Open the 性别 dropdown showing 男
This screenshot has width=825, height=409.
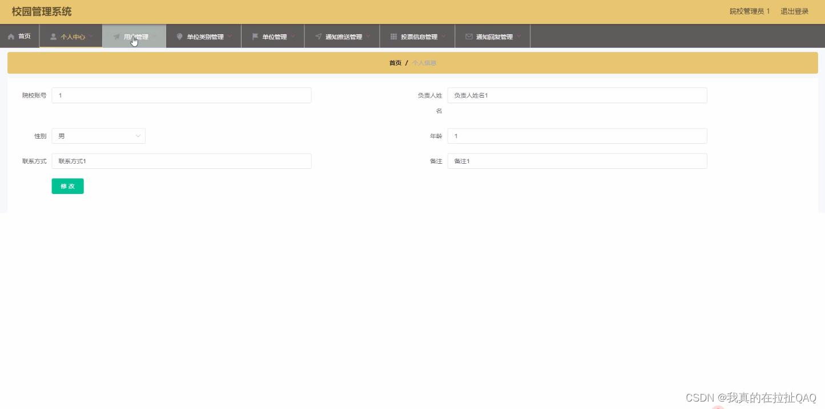tap(99, 136)
